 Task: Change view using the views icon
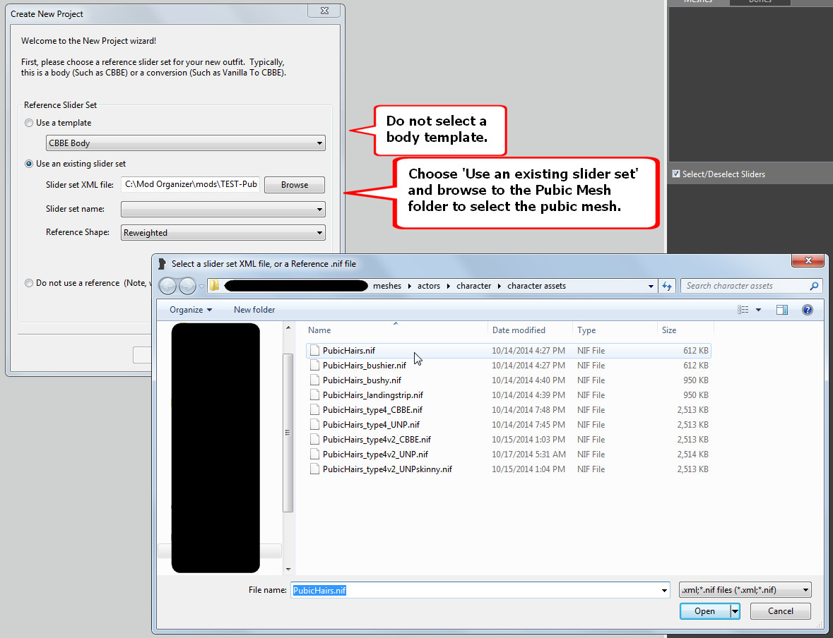(743, 310)
